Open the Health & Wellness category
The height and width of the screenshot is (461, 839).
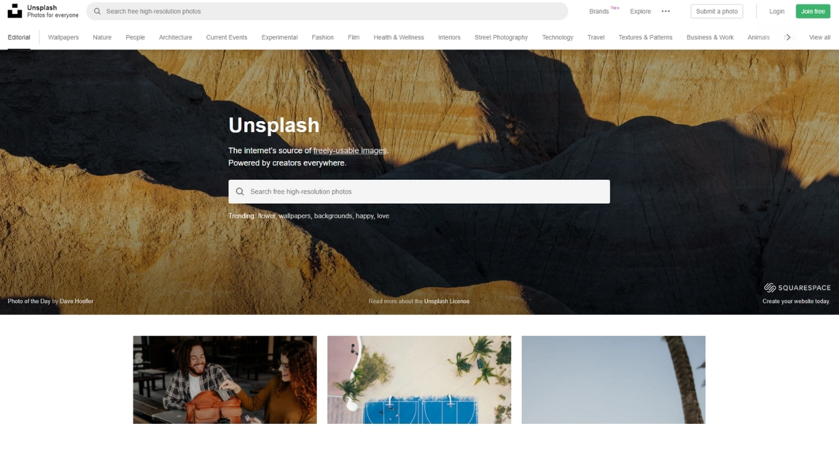click(x=398, y=37)
